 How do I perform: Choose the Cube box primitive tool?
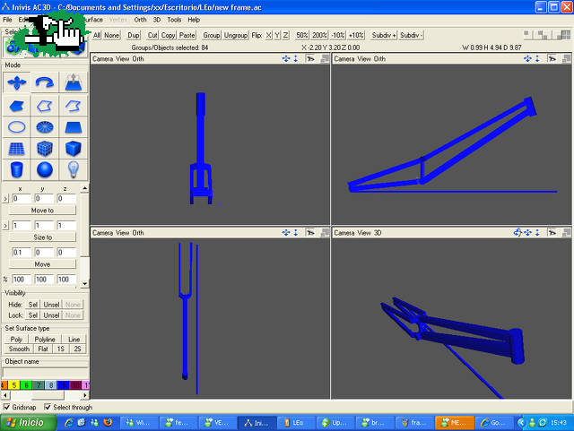coord(74,148)
